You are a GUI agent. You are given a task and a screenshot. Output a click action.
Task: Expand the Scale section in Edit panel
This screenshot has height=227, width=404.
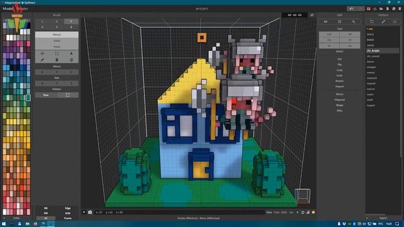pos(340,76)
